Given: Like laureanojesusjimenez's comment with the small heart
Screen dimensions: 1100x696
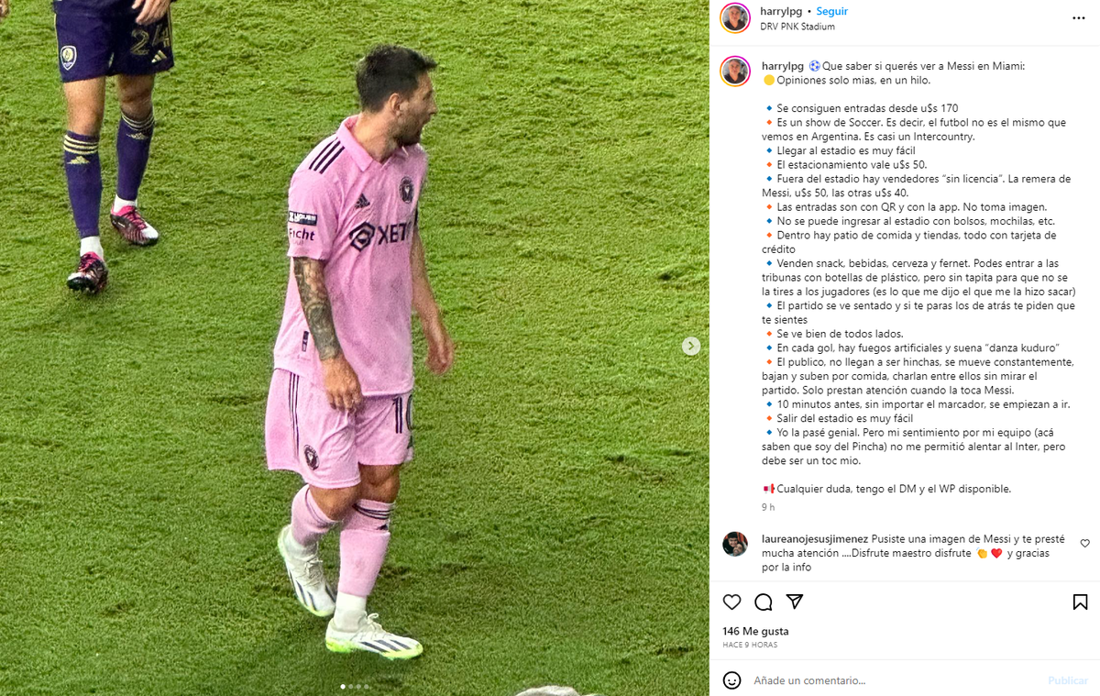Looking at the screenshot, I should pyautogui.click(x=1085, y=544).
